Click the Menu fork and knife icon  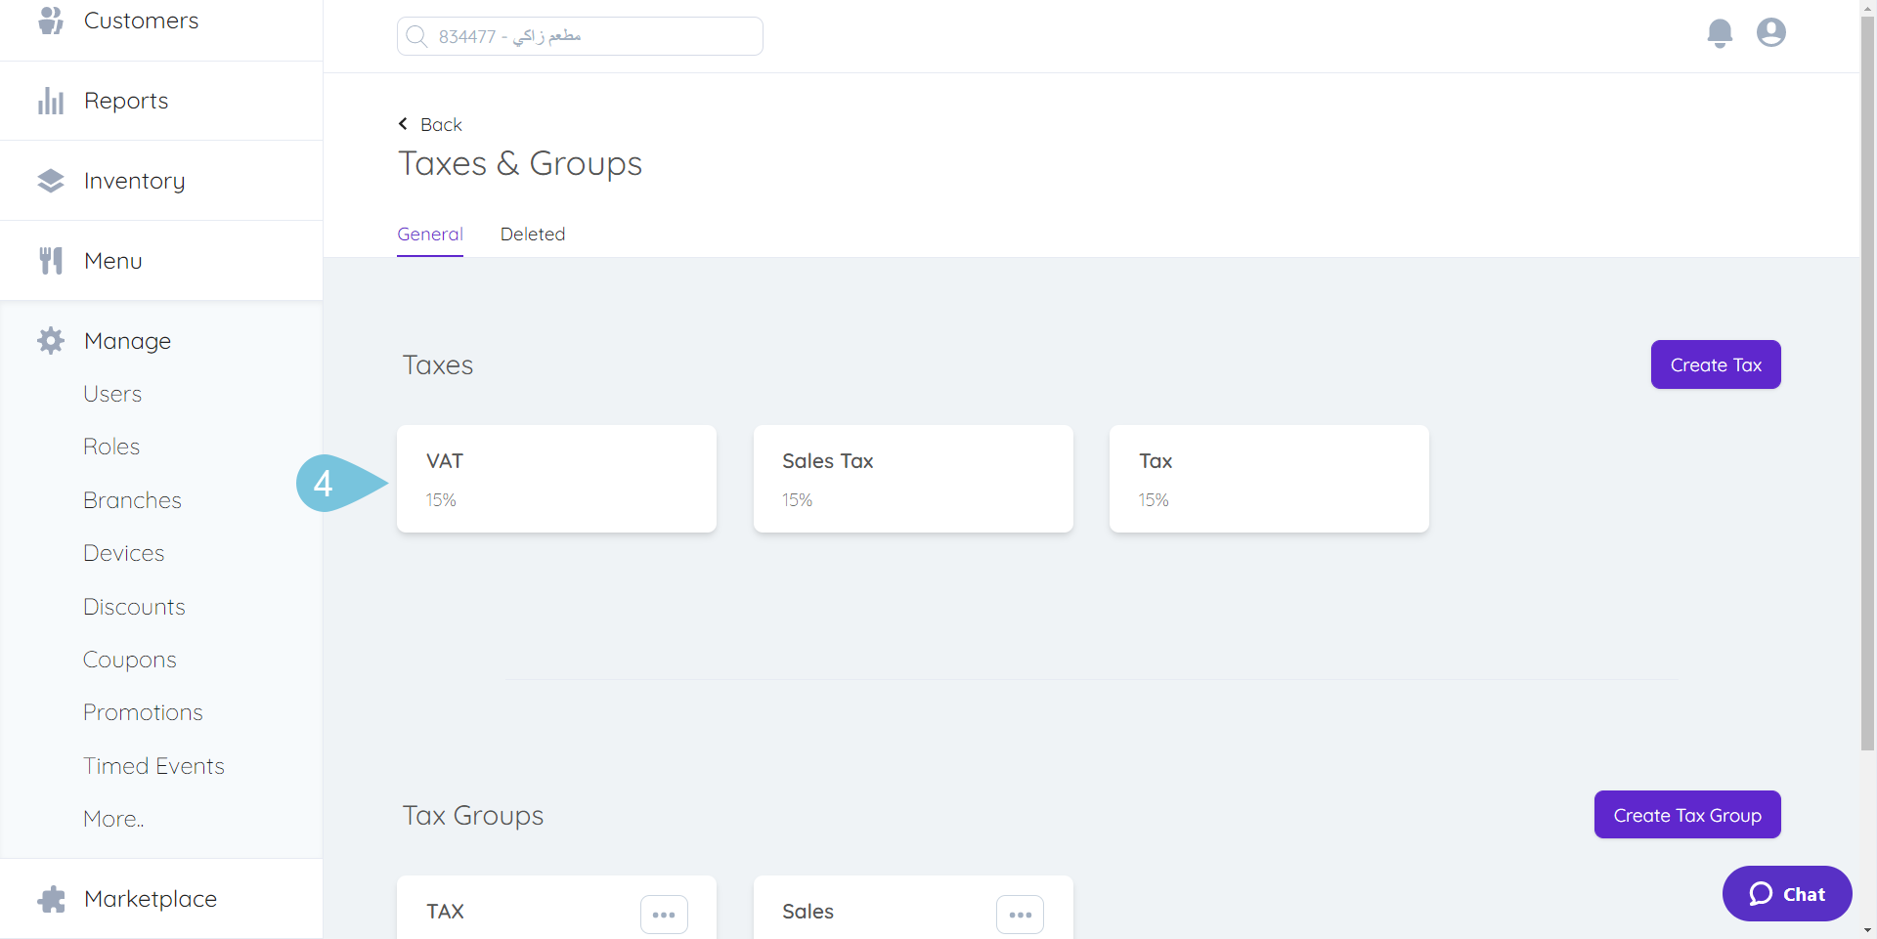(x=51, y=261)
